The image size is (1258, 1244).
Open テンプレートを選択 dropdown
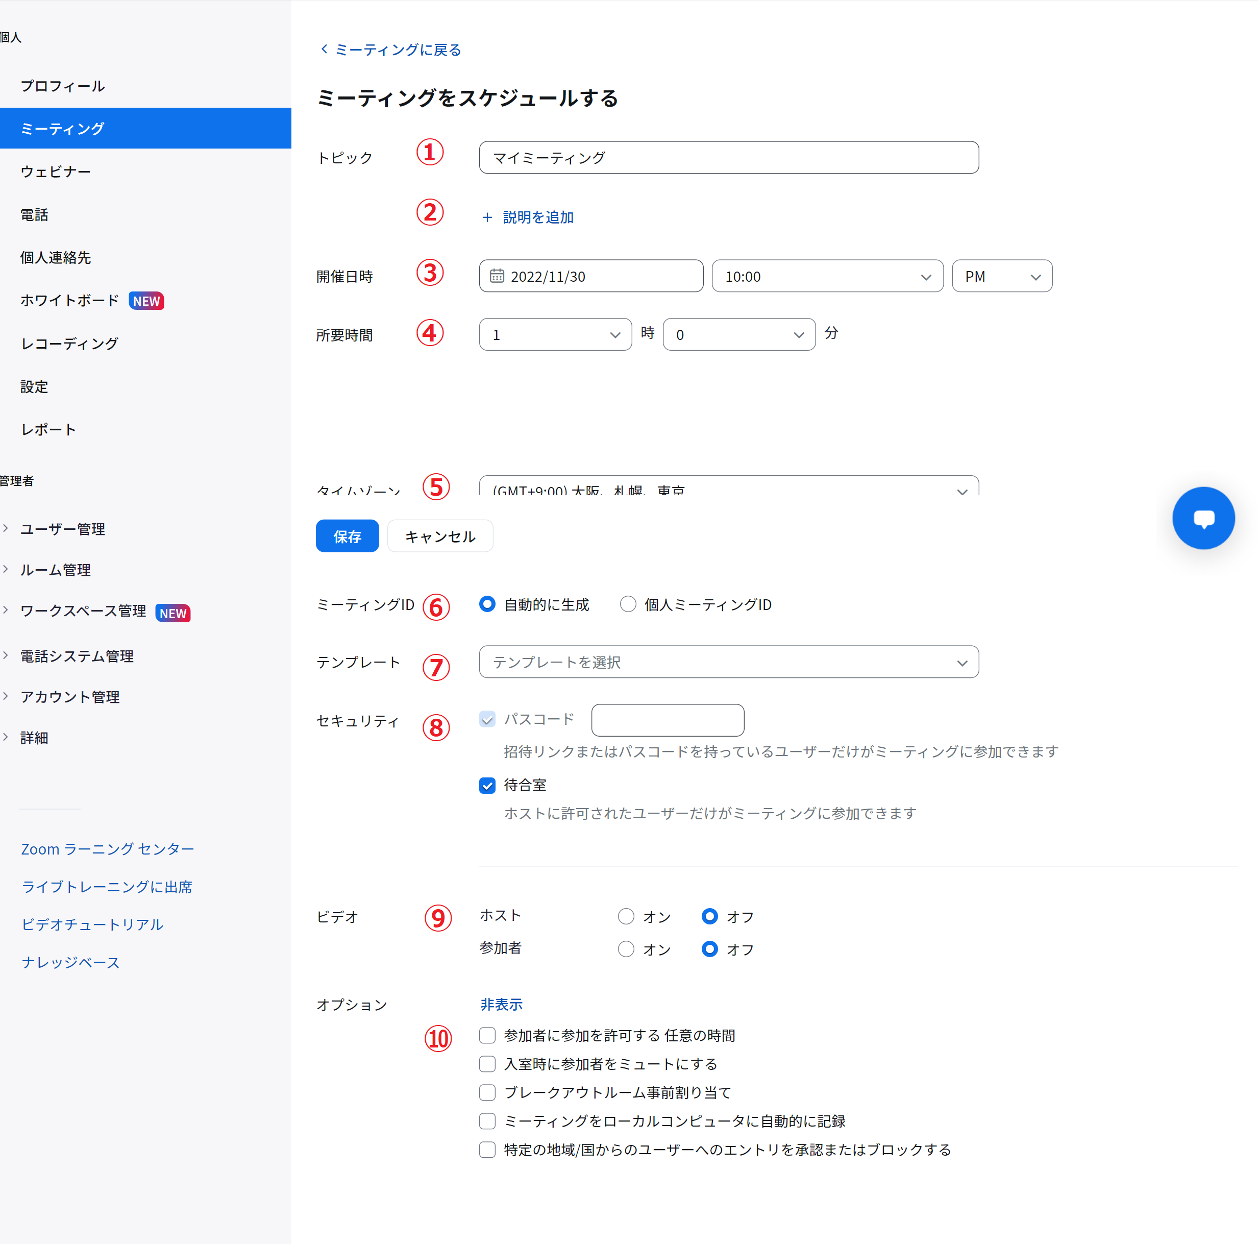click(728, 662)
